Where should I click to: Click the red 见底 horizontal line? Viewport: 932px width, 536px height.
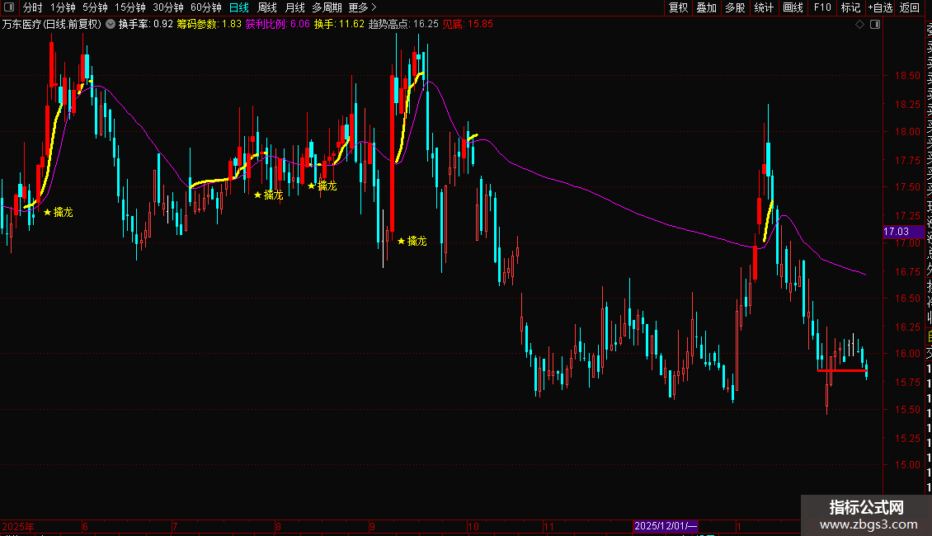[842, 370]
